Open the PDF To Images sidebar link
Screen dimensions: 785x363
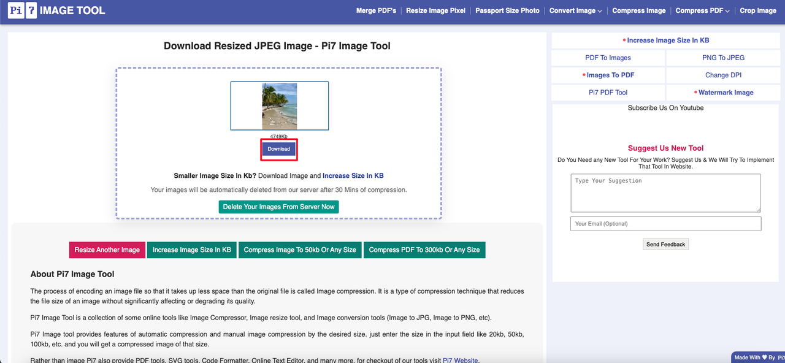tap(608, 58)
